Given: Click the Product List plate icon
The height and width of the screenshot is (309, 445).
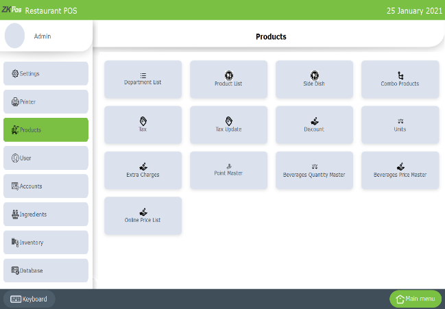Looking at the screenshot, I should tap(229, 75).
